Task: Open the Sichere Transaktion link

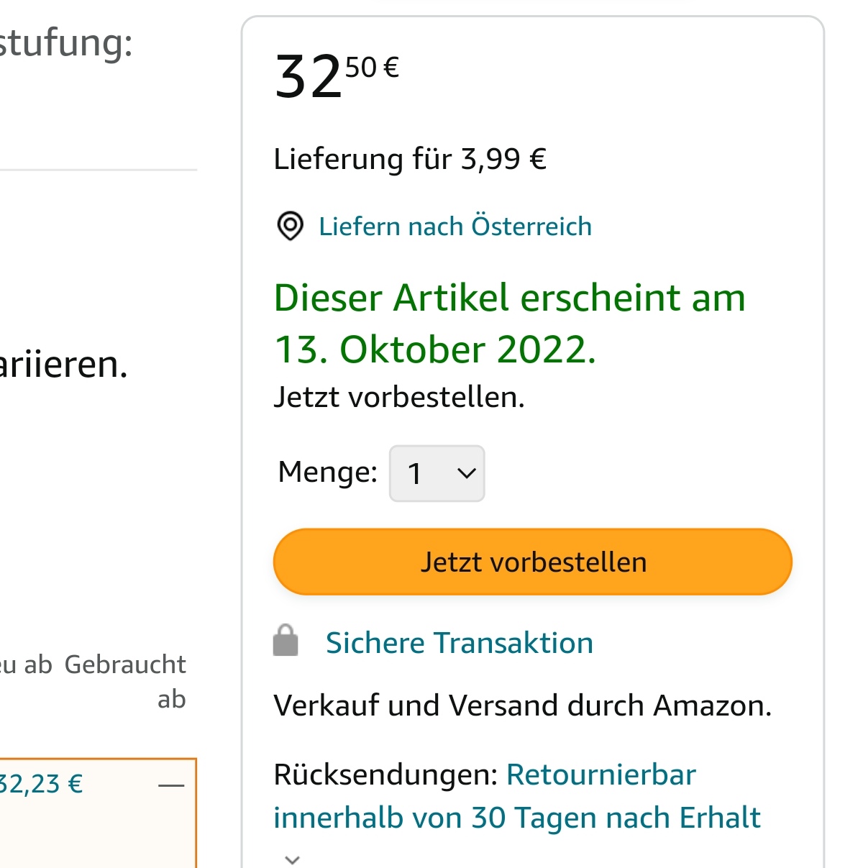Action: coord(460,643)
